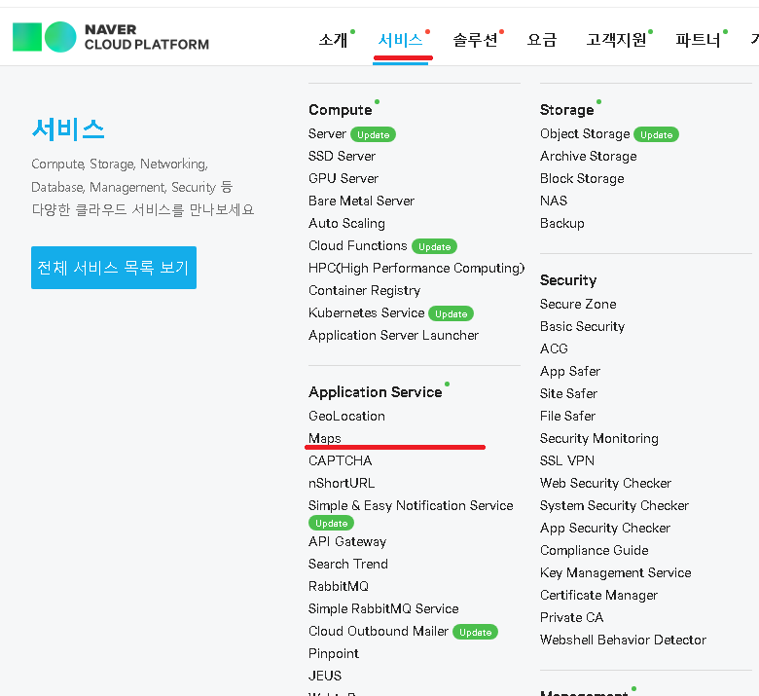759x696 pixels.
Task: Open HPC(High Performance Computing) link
Action: [x=416, y=268]
